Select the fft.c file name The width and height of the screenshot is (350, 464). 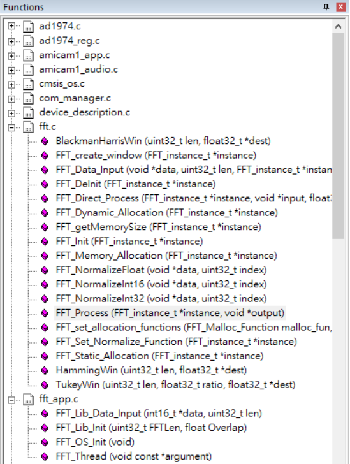click(47, 127)
